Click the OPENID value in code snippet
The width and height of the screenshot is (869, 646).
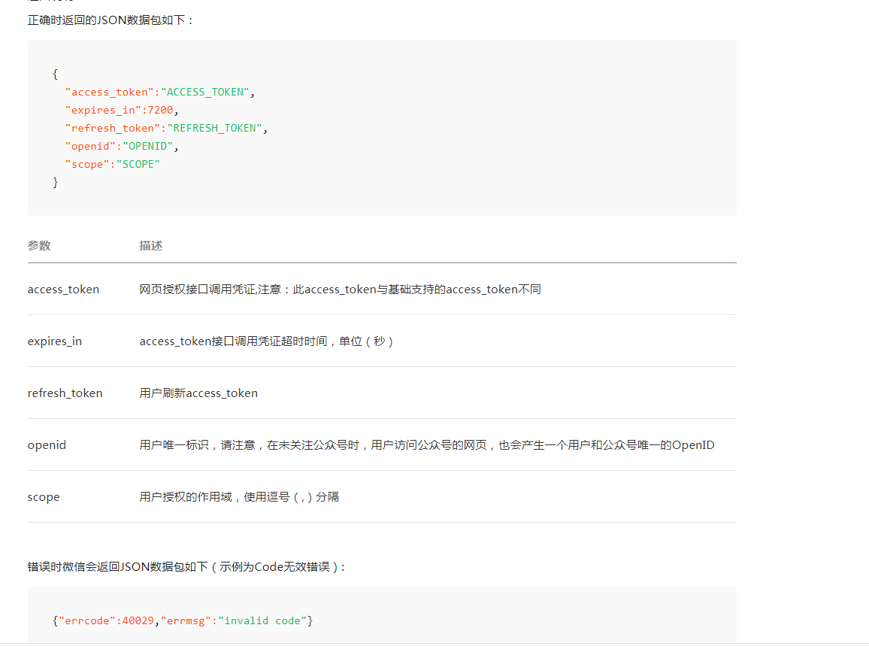click(147, 146)
